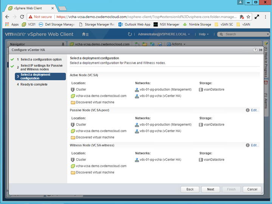Close the vSphere Web Client tab
The image size is (272, 204).
click(x=53, y=8)
